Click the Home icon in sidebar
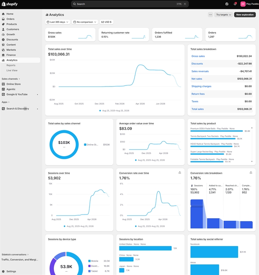 click(3, 14)
